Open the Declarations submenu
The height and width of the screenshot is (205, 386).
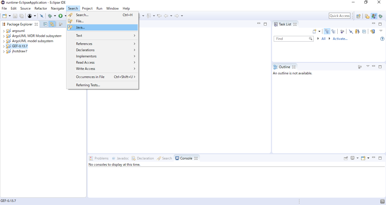pyautogui.click(x=102, y=50)
